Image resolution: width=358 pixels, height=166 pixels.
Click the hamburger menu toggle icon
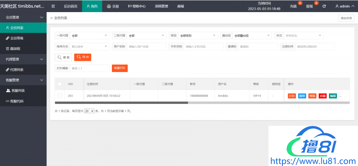pyautogui.click(x=53, y=6)
